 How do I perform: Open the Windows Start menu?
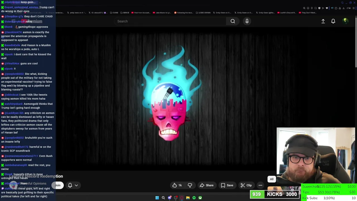pyautogui.click(x=157, y=198)
